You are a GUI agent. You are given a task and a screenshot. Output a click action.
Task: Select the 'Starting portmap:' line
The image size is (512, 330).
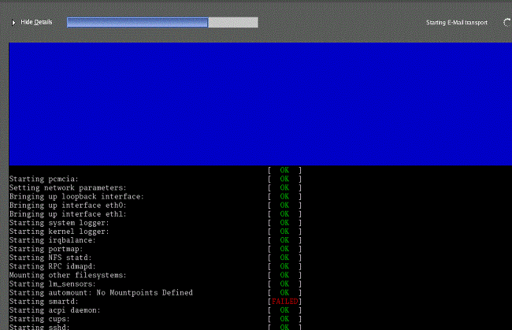pyautogui.click(x=46, y=249)
